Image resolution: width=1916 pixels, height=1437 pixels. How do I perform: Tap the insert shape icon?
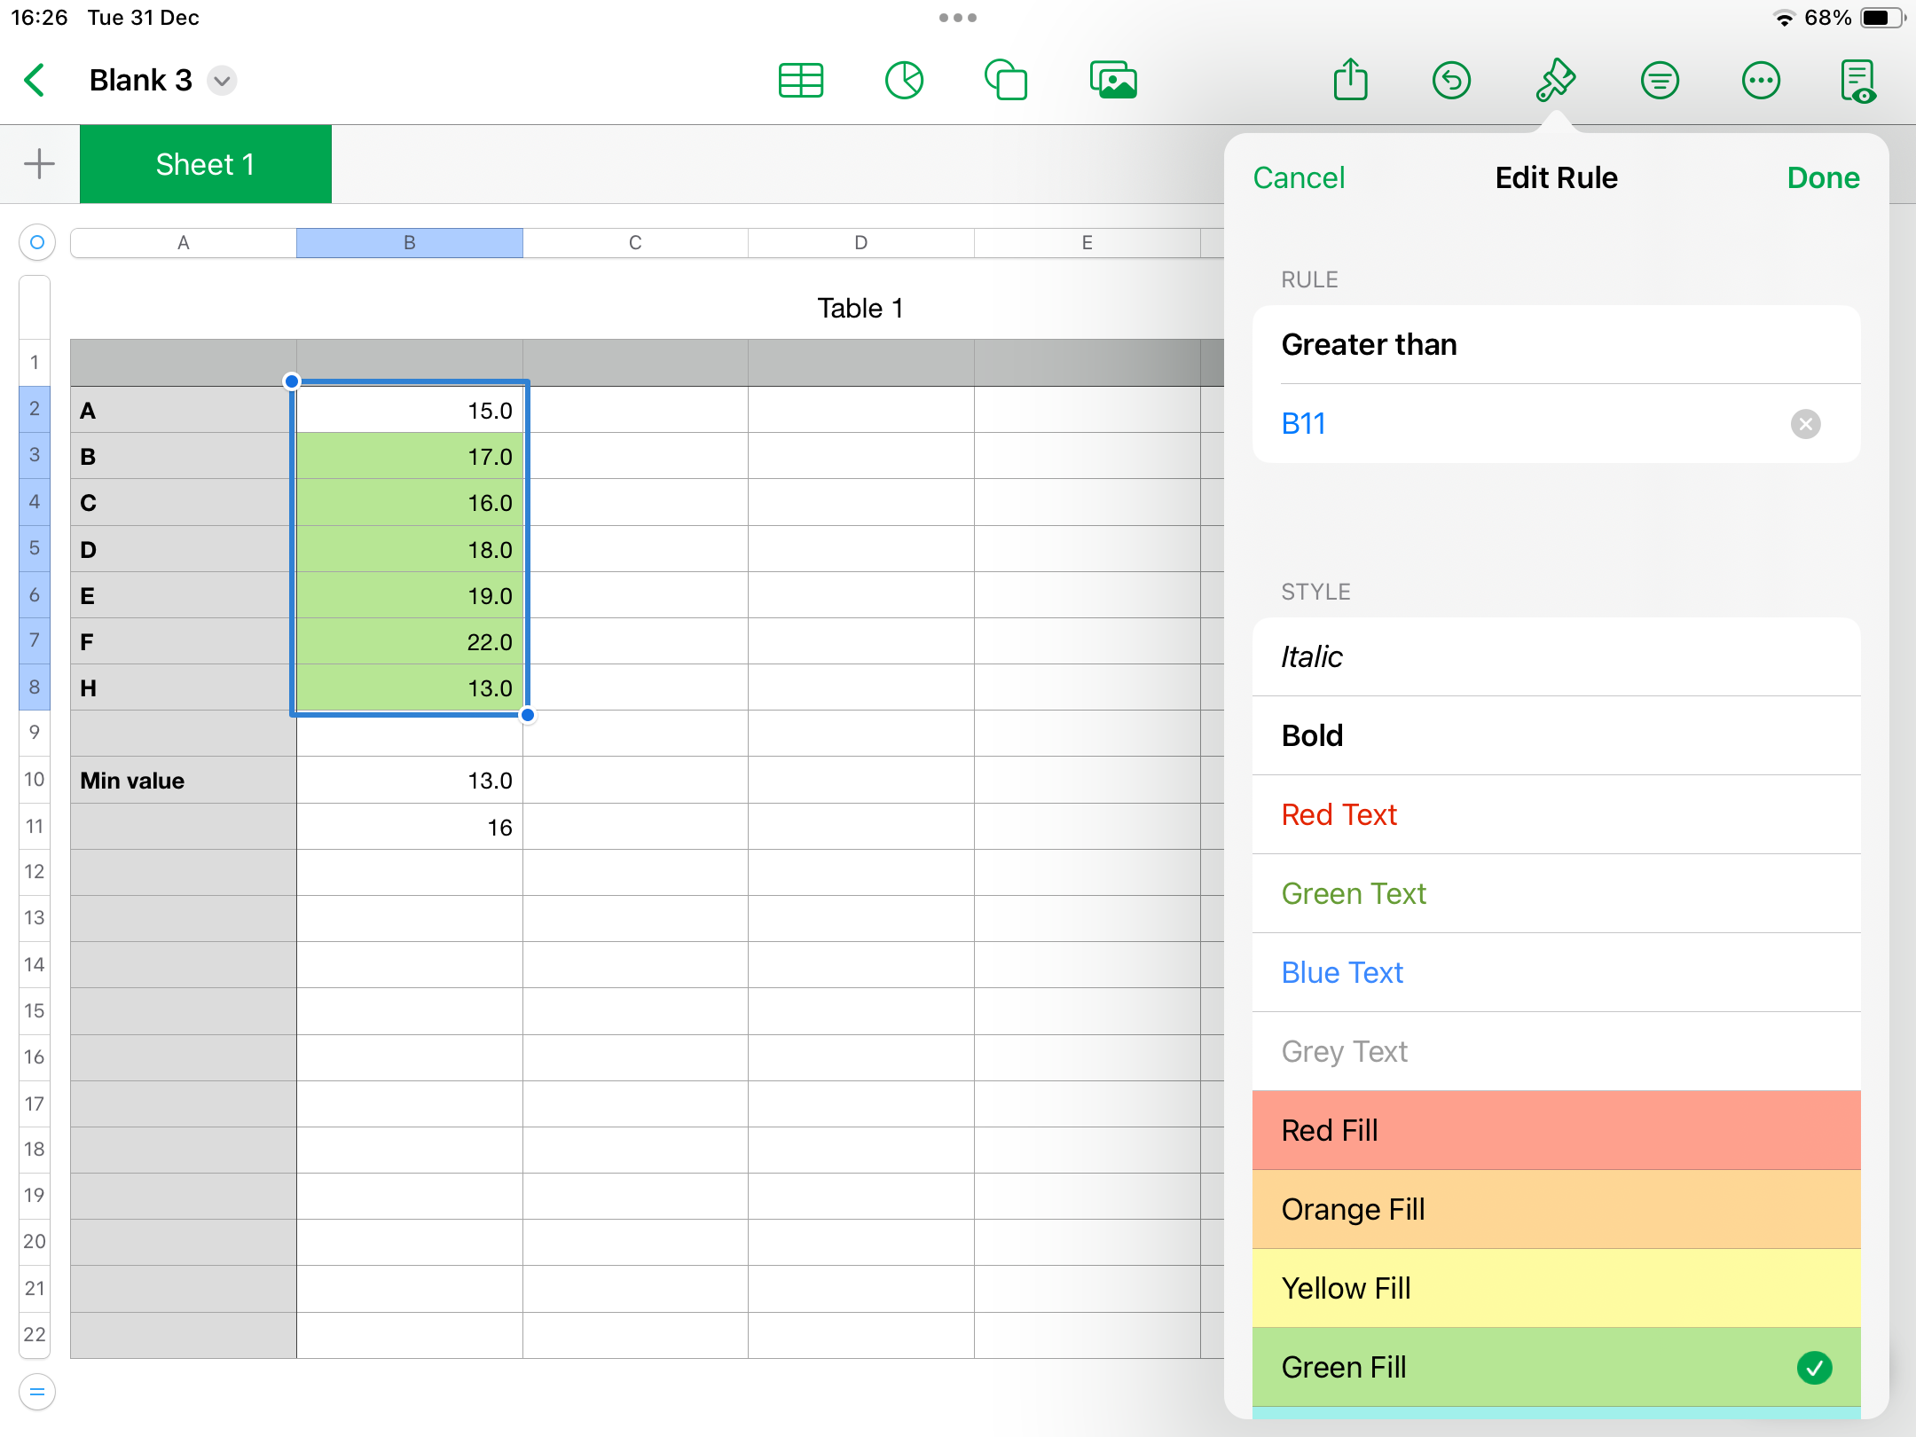(1007, 81)
